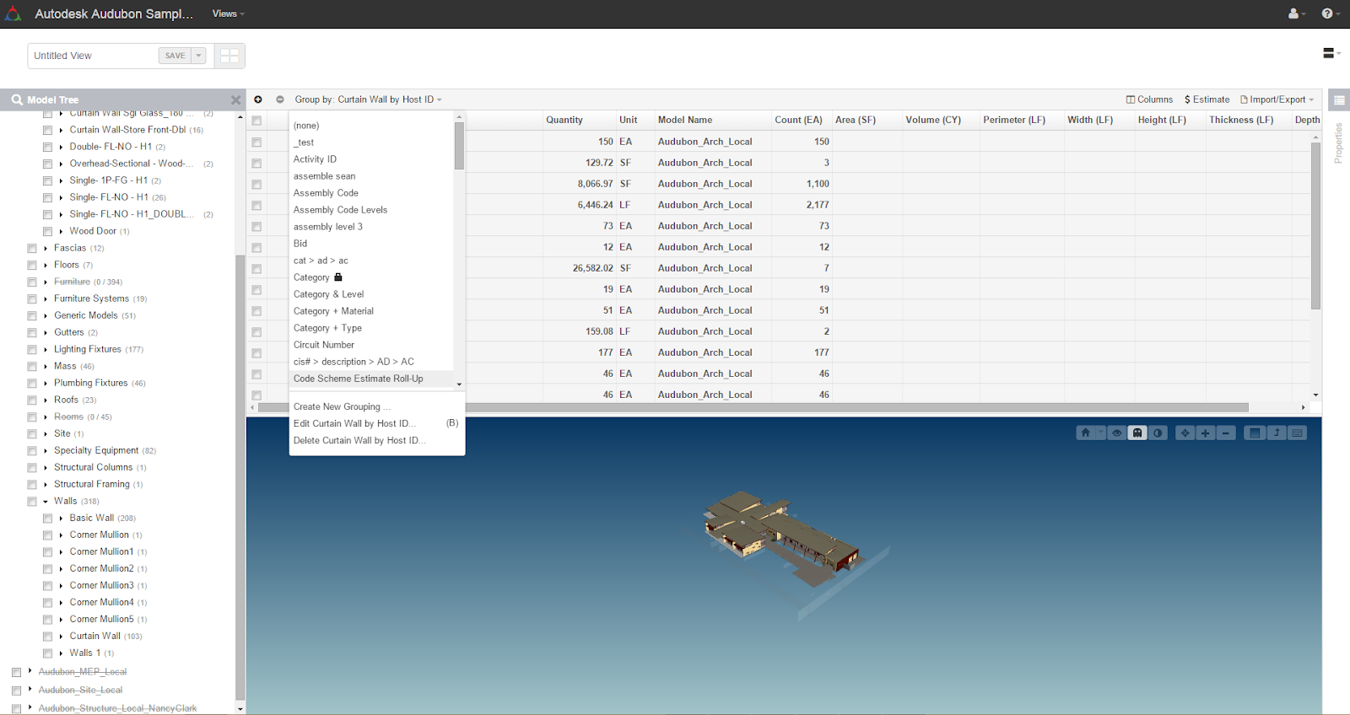Expand the Generic Models node
This screenshot has height=715, width=1350.
[46, 316]
